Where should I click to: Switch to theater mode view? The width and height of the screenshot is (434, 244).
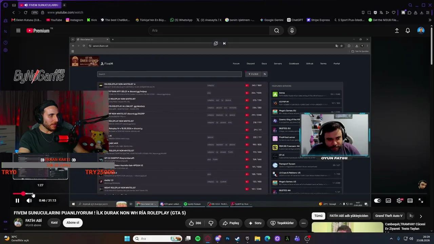[410, 201]
